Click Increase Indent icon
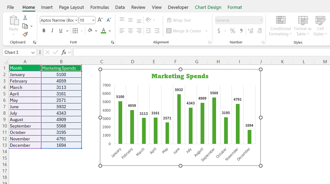 157,31
